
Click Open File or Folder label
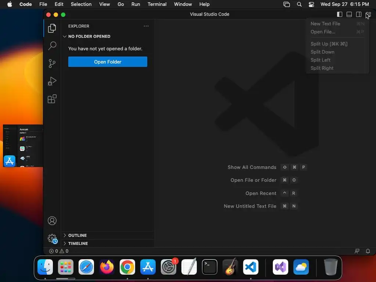[x=253, y=180]
